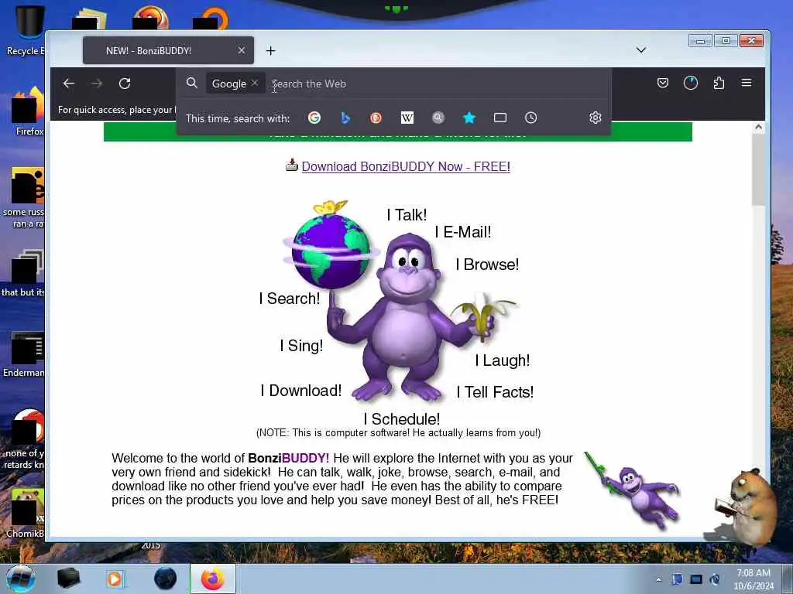
Task: Click the 'I Browse!' text
Action: pyautogui.click(x=487, y=265)
